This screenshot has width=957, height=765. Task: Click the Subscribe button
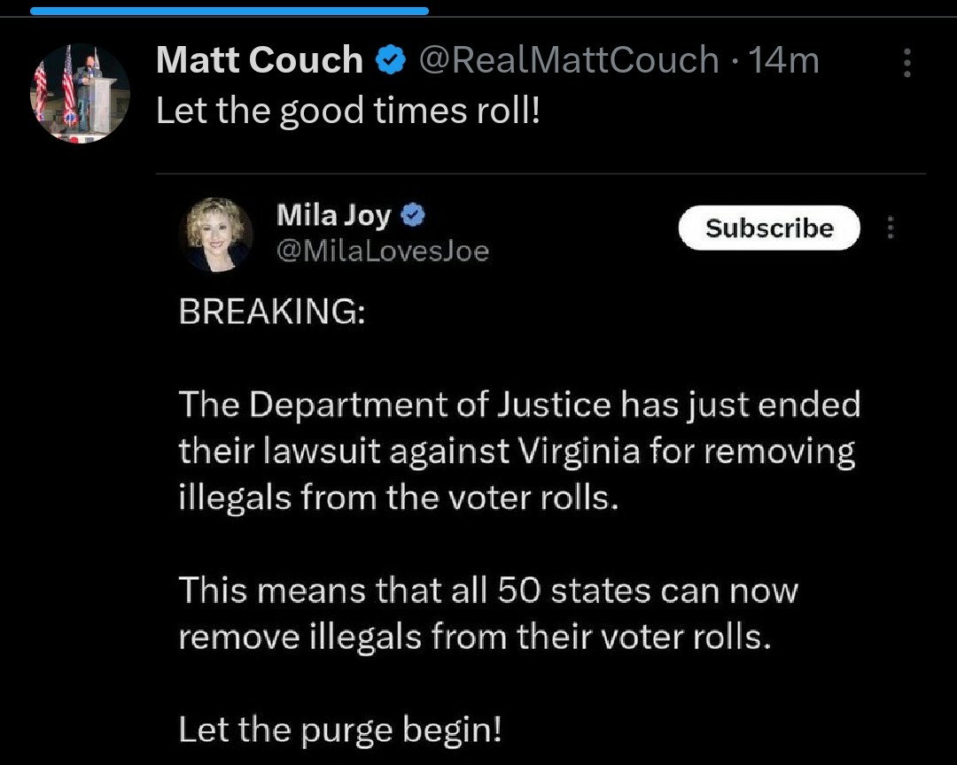769,228
